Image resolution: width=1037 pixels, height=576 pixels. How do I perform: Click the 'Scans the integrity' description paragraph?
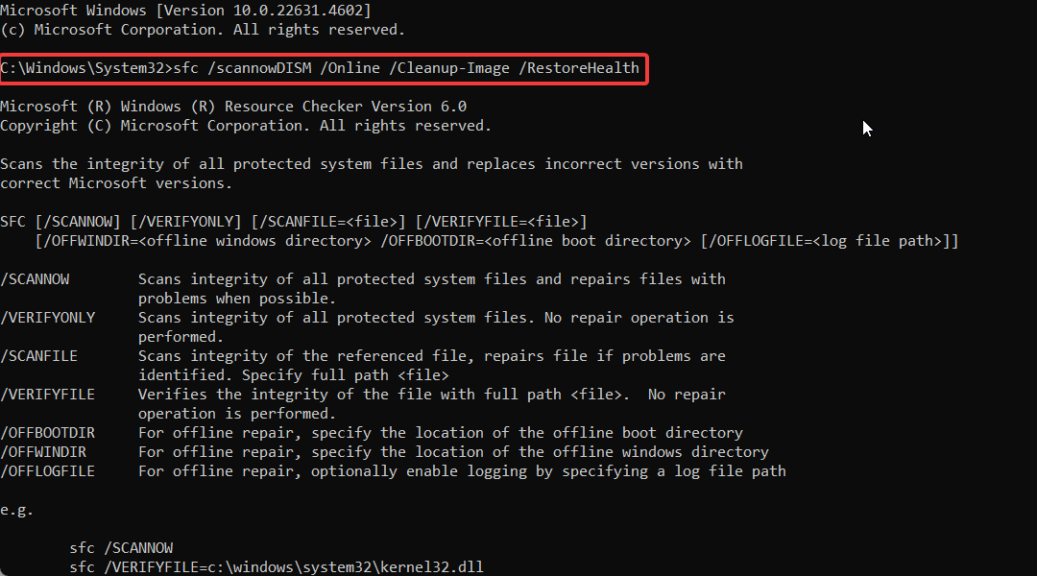pyautogui.click(x=372, y=173)
